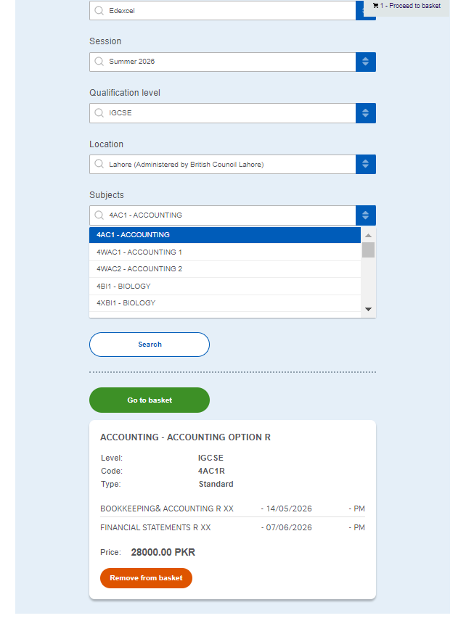Expand the Qualification level dropdown arrow
466x634 pixels.
click(365, 113)
